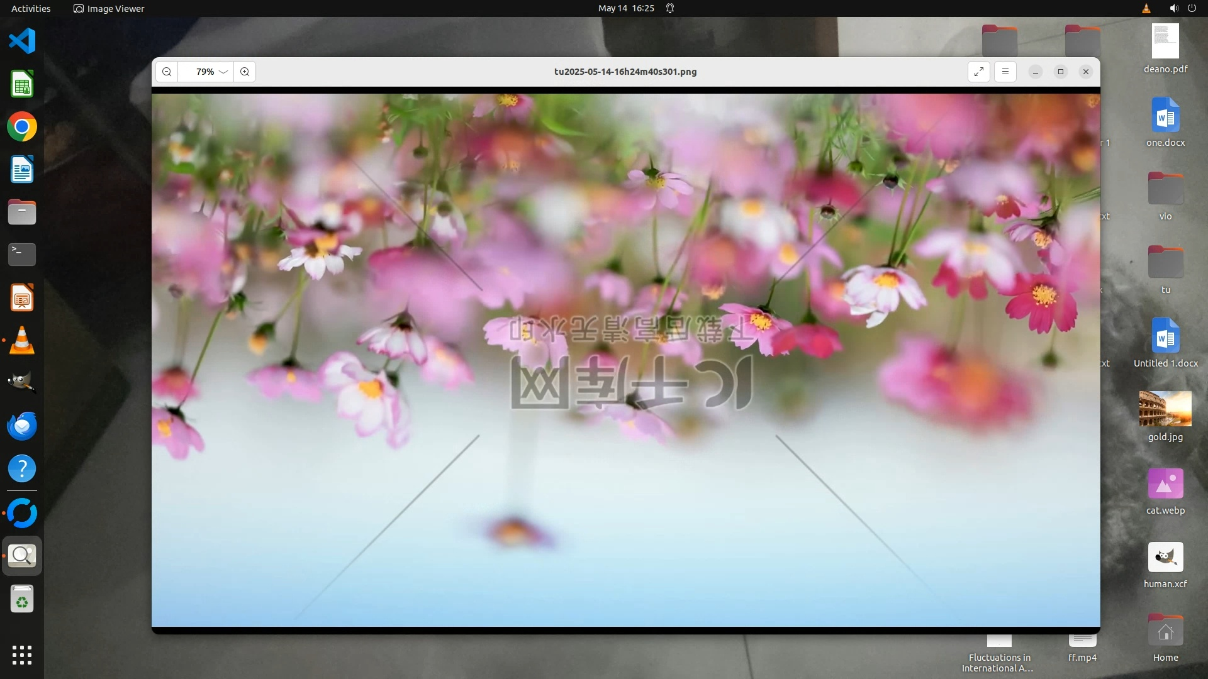1208x679 pixels.
Task: Expand the 79% zoom level dropdown
Action: click(x=223, y=72)
